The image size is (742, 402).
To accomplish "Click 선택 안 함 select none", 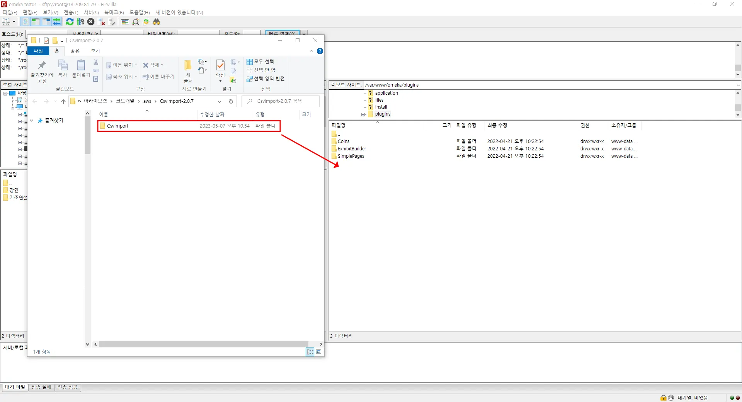I will click(261, 70).
